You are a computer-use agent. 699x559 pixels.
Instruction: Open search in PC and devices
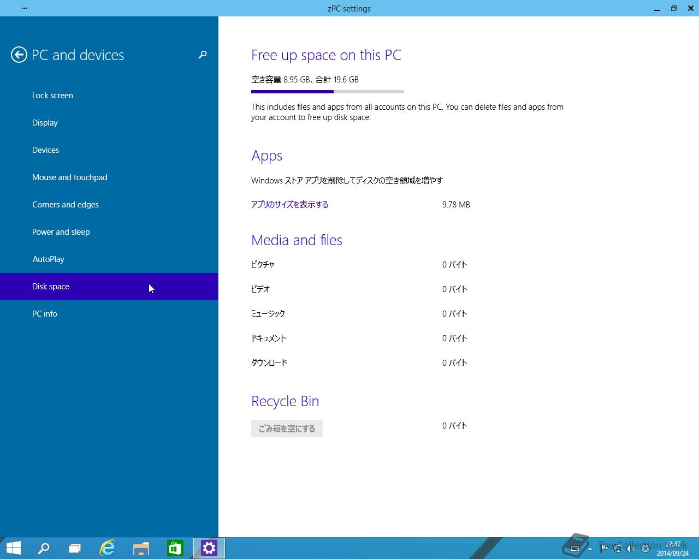coord(203,55)
